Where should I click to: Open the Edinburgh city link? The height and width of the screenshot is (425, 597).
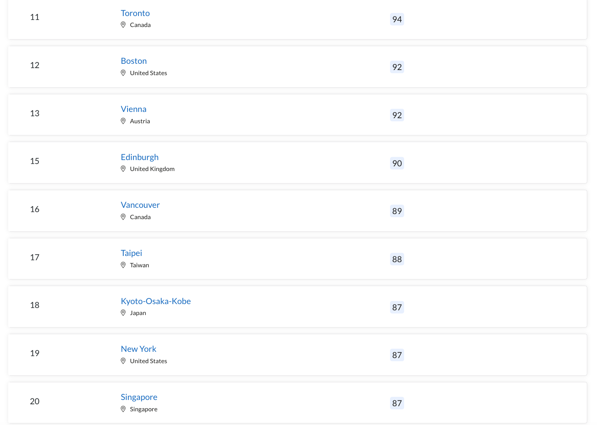(140, 157)
